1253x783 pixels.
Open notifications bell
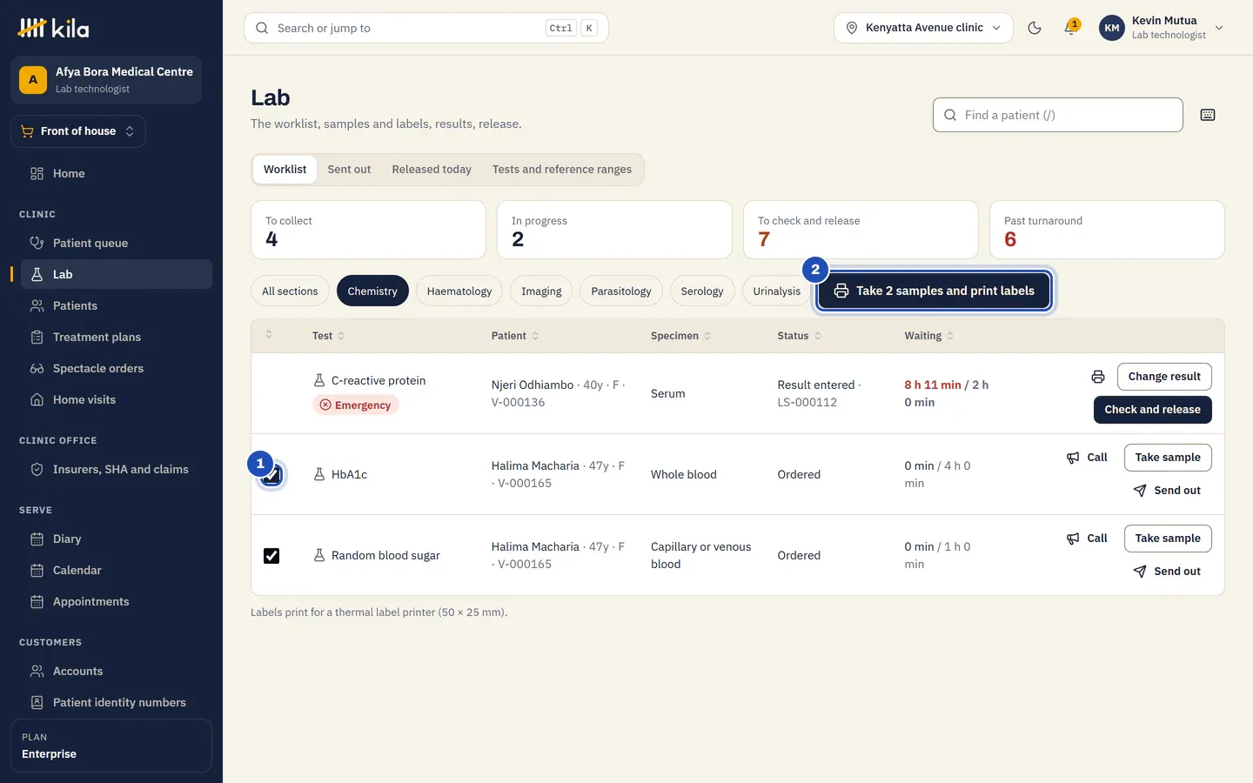1071,28
